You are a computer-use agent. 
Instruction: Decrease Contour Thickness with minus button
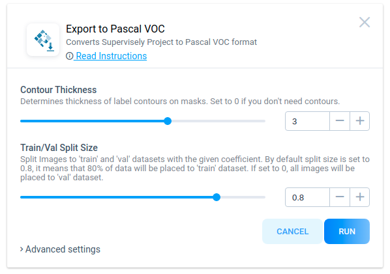click(340, 121)
